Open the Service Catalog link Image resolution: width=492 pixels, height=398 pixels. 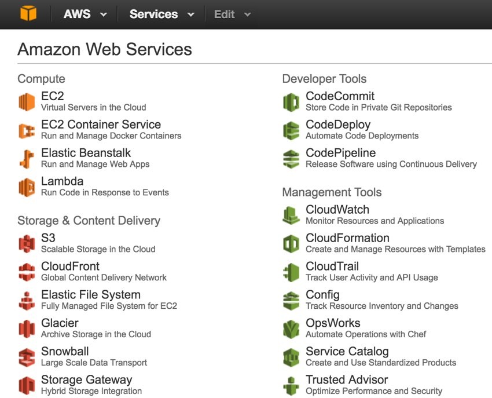(347, 351)
